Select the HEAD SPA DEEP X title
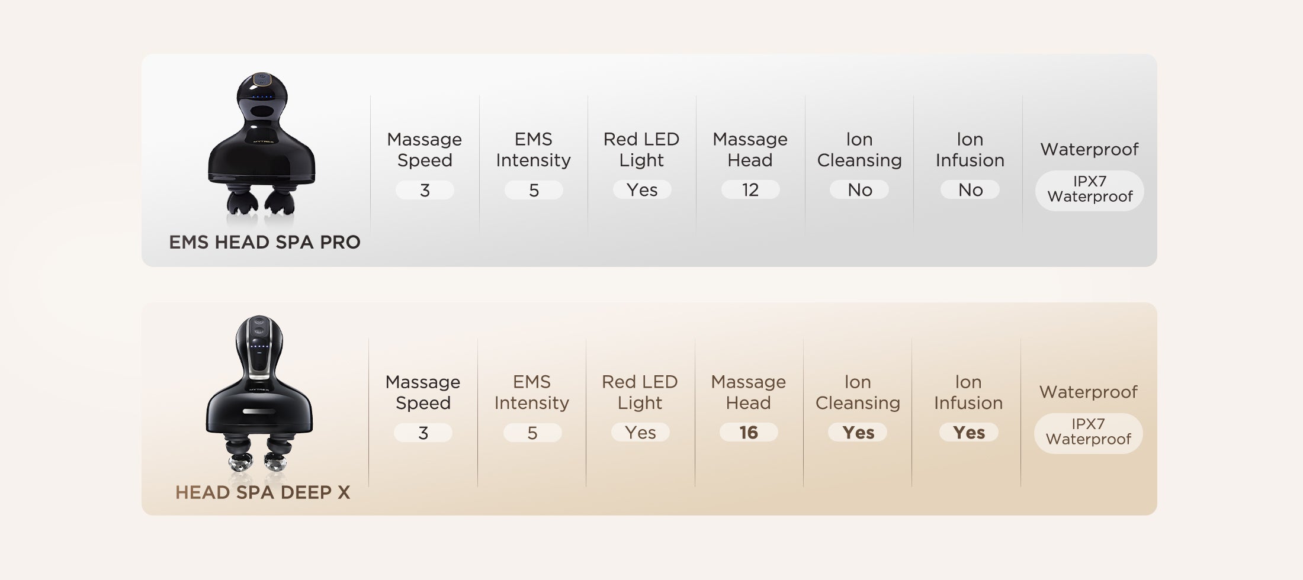Screen dimensions: 1303x580 tap(262, 492)
